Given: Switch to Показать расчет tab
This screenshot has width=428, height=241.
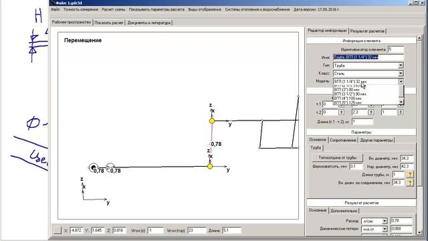Looking at the screenshot, I should (x=109, y=23).
